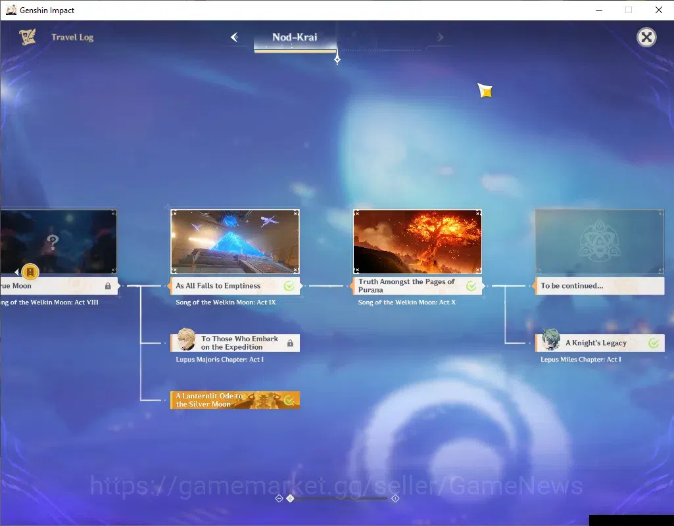Image resolution: width=674 pixels, height=526 pixels.
Task: Click the checkmark on As All Falls to Emptiness
Action: [289, 286]
